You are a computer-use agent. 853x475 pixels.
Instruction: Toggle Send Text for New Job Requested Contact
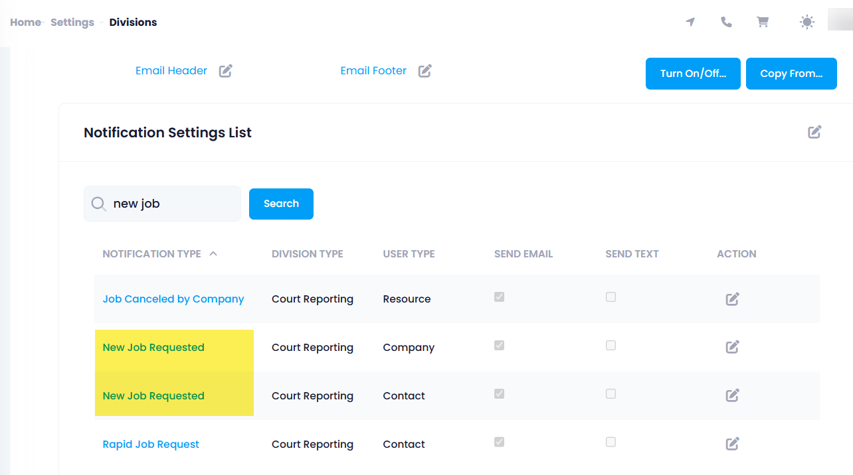(611, 394)
